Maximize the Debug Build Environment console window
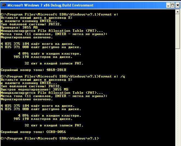 173,5
